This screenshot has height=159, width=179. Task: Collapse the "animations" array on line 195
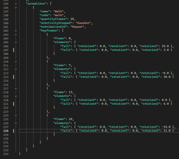[16, 4]
